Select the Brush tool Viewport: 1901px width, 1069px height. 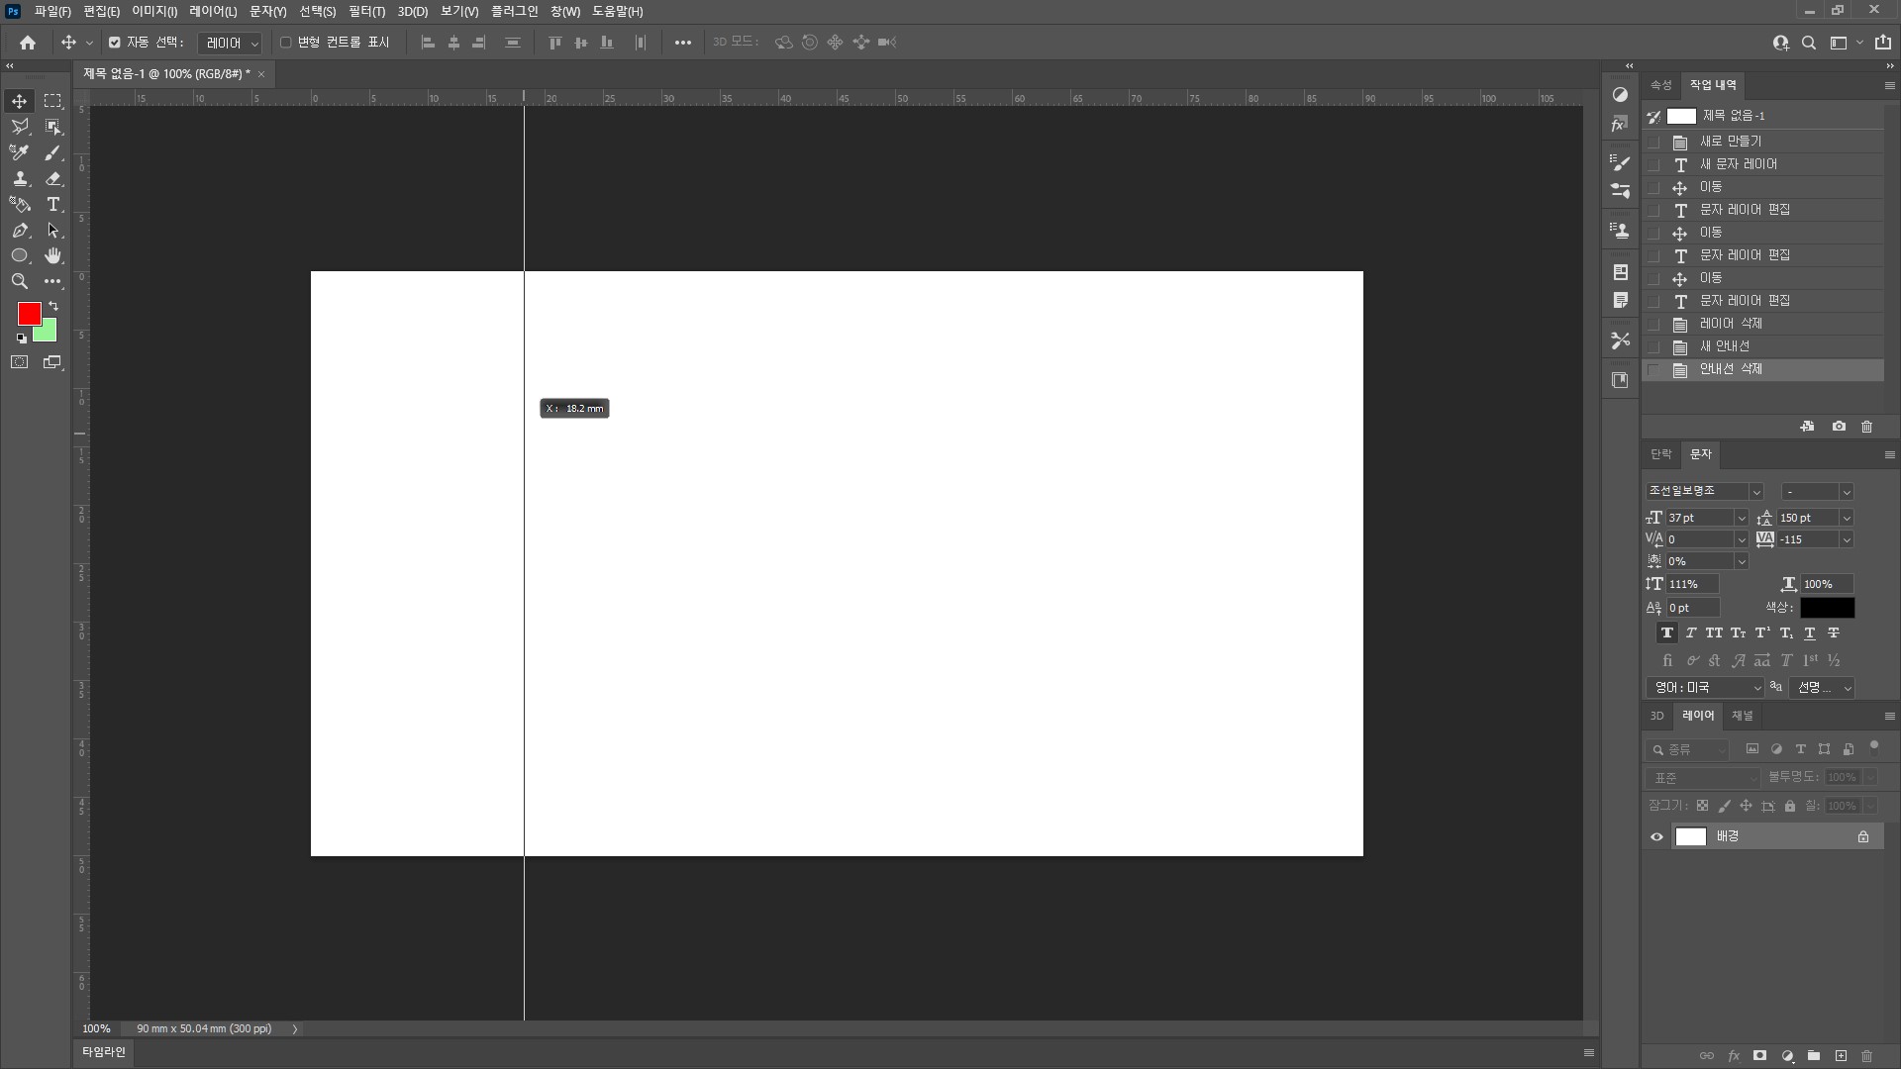click(53, 152)
